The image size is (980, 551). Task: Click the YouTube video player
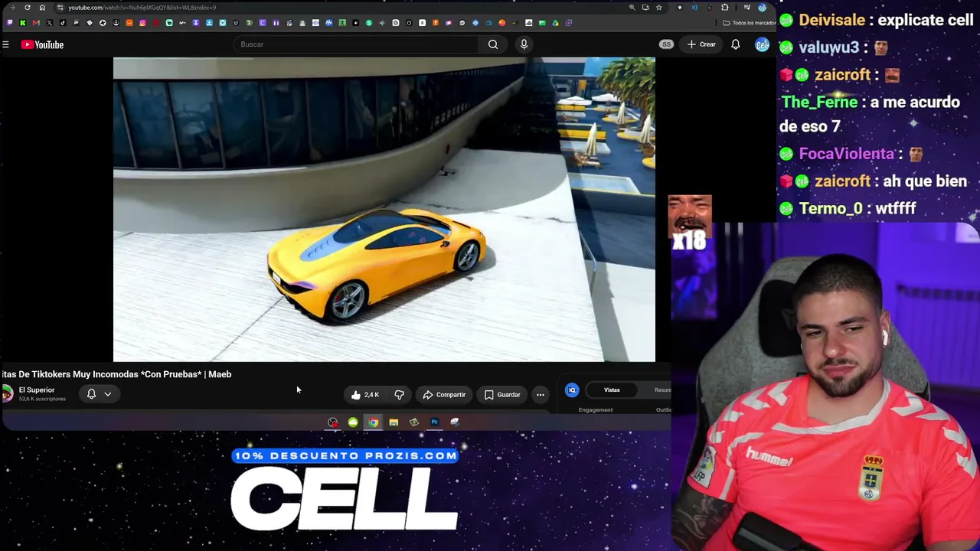[384, 209]
